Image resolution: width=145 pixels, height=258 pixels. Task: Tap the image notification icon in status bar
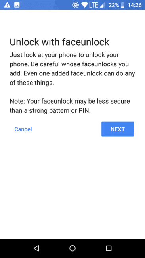[17, 5]
